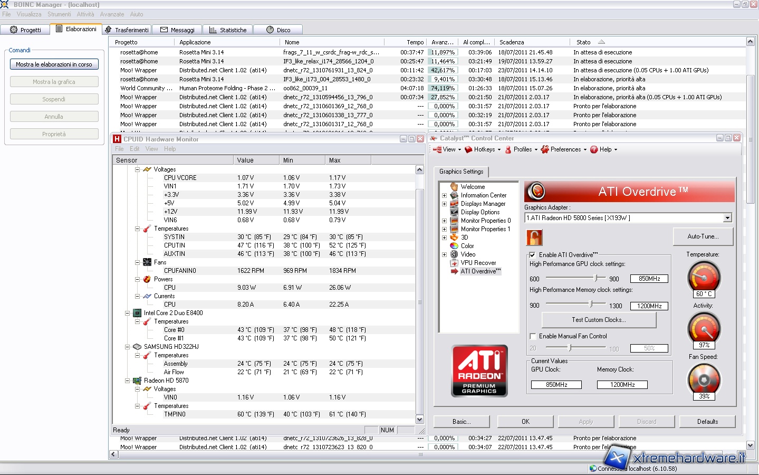Select the Color item icon in tree
This screenshot has width=759, height=475.
click(454, 246)
